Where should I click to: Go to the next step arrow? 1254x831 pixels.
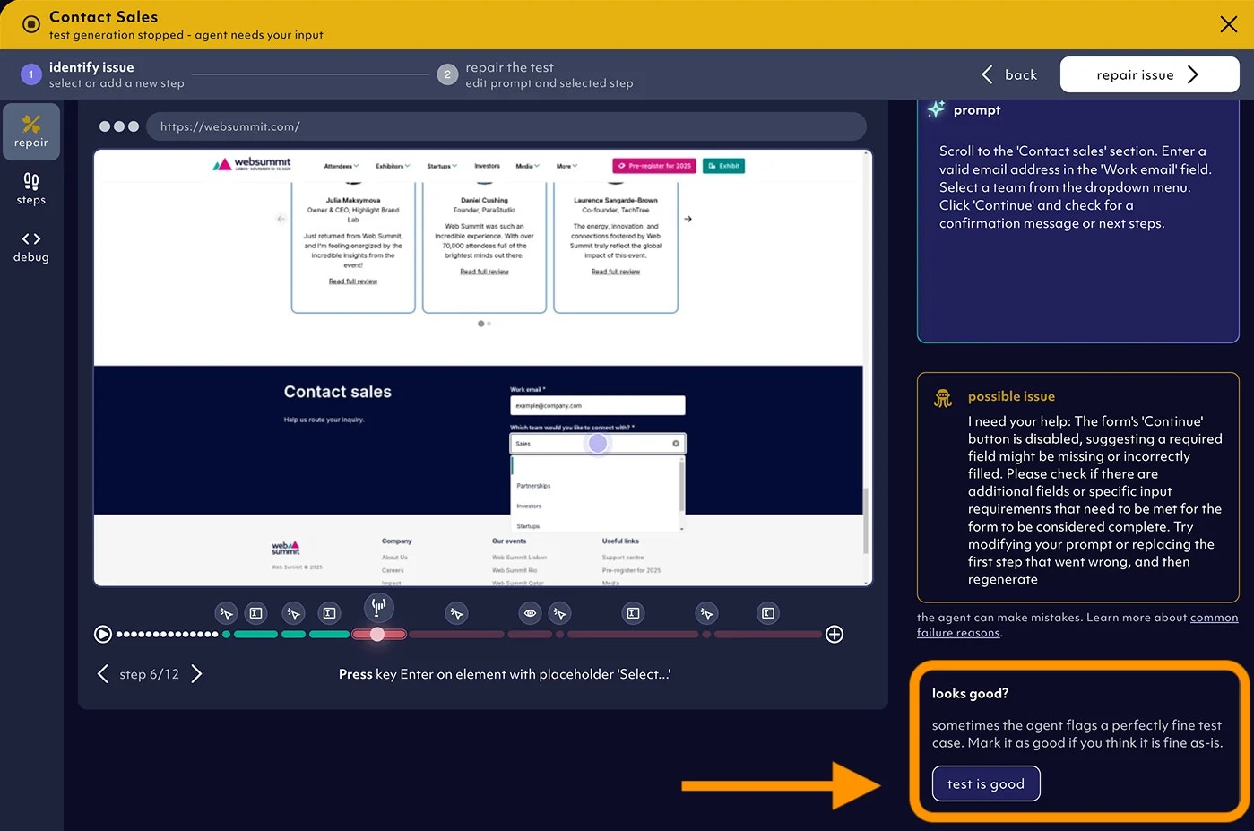click(196, 674)
